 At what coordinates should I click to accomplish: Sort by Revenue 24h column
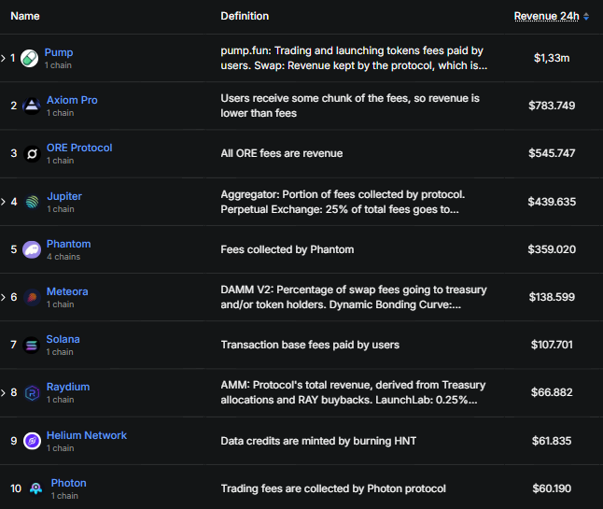tap(551, 16)
